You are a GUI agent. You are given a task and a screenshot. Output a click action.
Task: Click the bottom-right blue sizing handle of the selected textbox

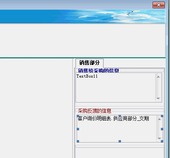162,141
